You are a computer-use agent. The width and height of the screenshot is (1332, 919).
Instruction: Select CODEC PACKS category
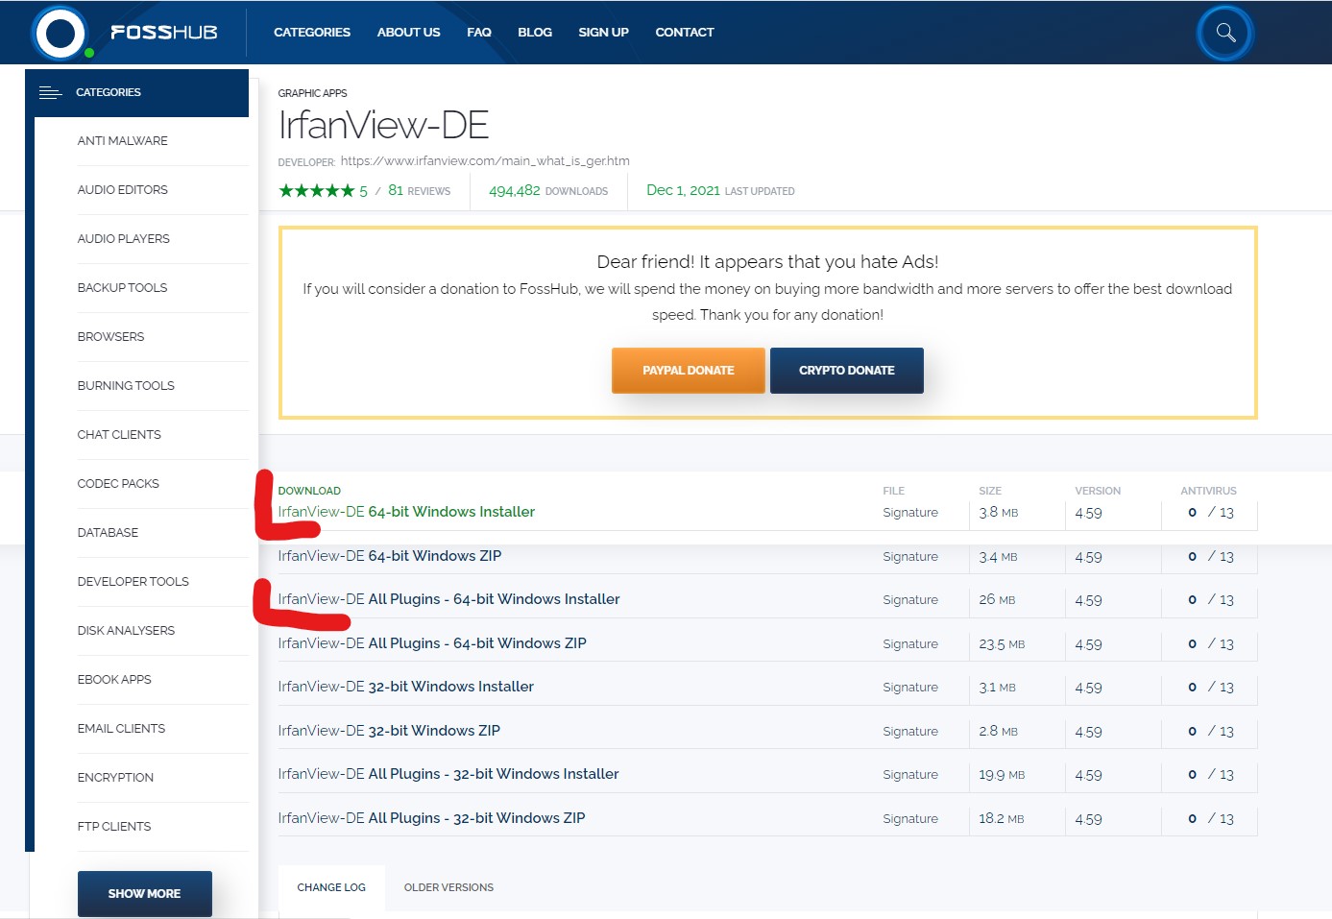click(118, 484)
